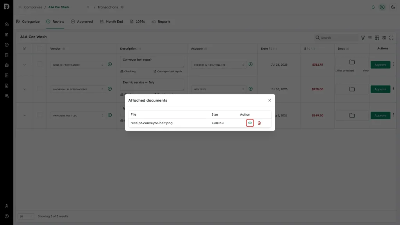The width and height of the screenshot is (400, 225).
Task: Open docs folder for Beneke Fabricators row
Action: point(352,62)
